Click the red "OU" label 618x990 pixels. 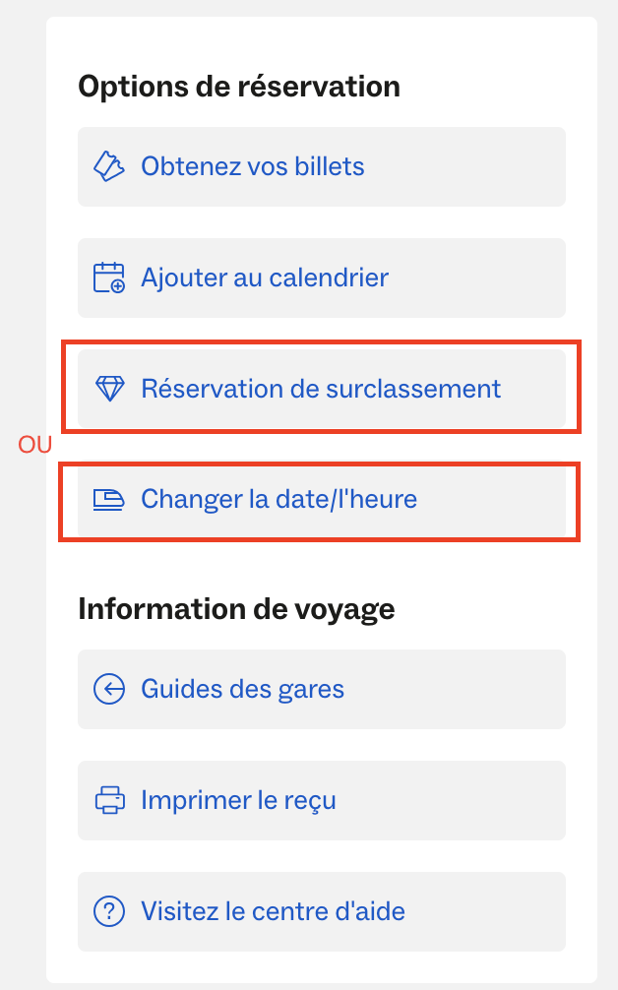[x=34, y=446]
